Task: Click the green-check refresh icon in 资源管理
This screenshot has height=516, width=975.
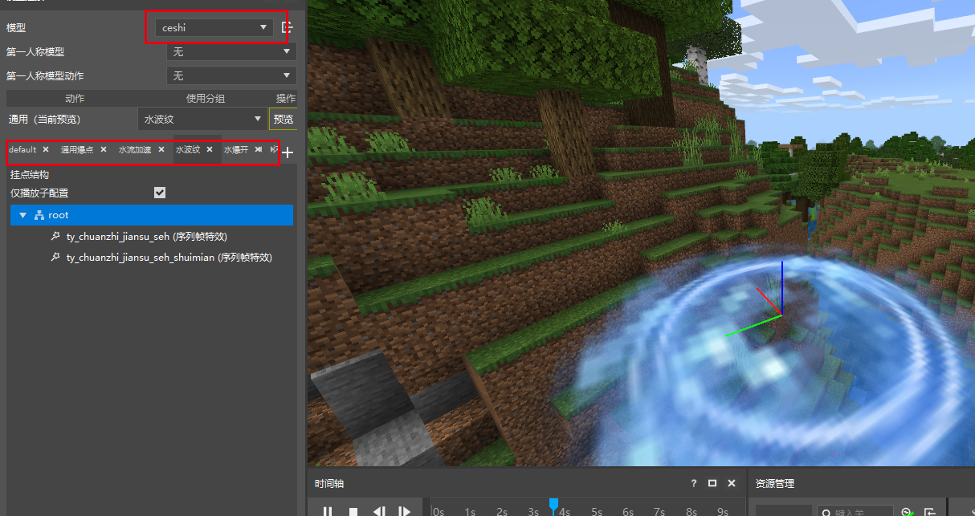Action: pos(908,511)
